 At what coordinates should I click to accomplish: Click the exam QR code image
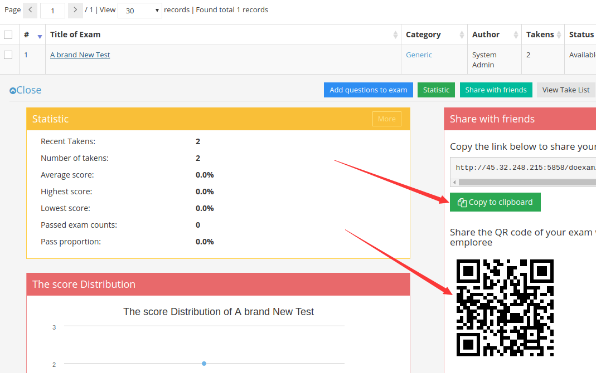point(505,308)
